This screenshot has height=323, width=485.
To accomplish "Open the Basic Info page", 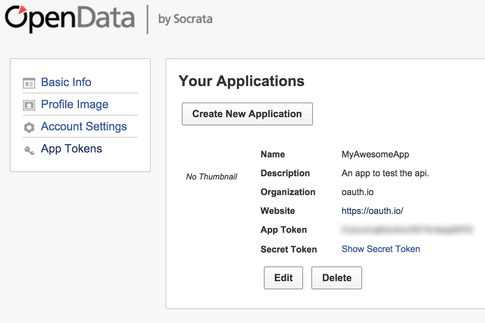I will [66, 82].
